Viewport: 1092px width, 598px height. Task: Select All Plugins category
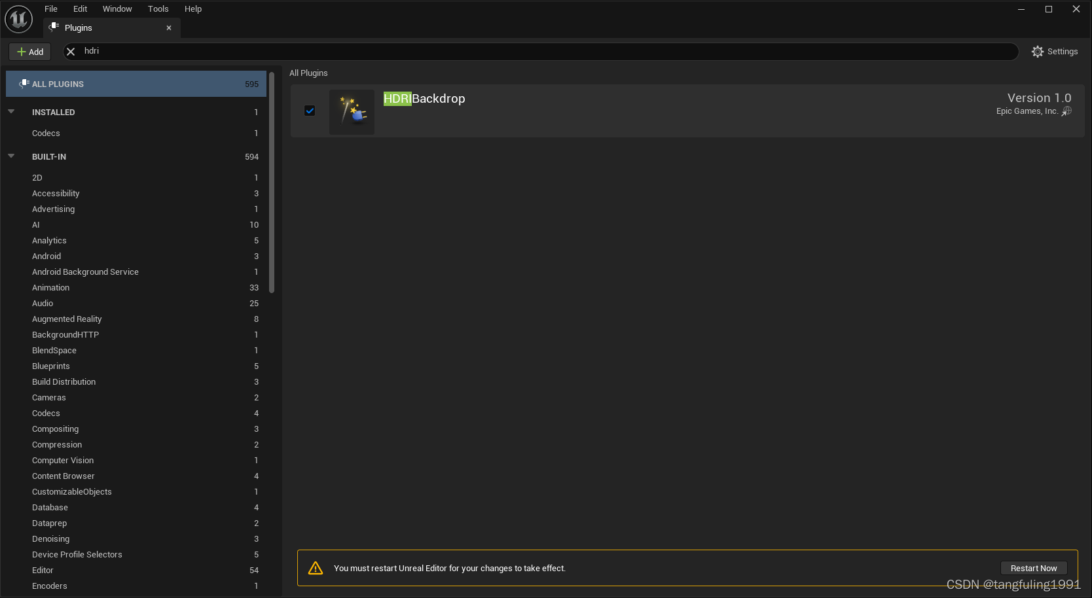pyautogui.click(x=136, y=84)
